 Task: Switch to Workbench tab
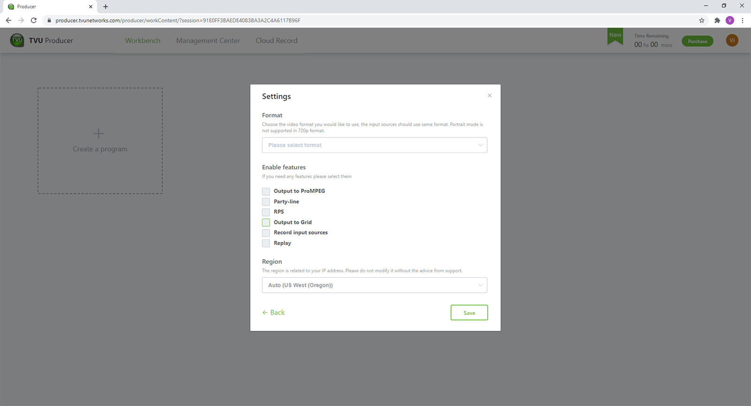[143, 40]
